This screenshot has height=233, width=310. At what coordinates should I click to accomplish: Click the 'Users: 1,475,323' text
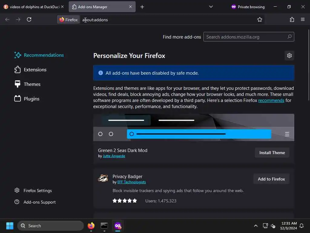(161, 201)
